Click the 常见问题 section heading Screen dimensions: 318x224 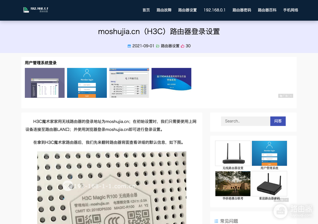(229, 221)
